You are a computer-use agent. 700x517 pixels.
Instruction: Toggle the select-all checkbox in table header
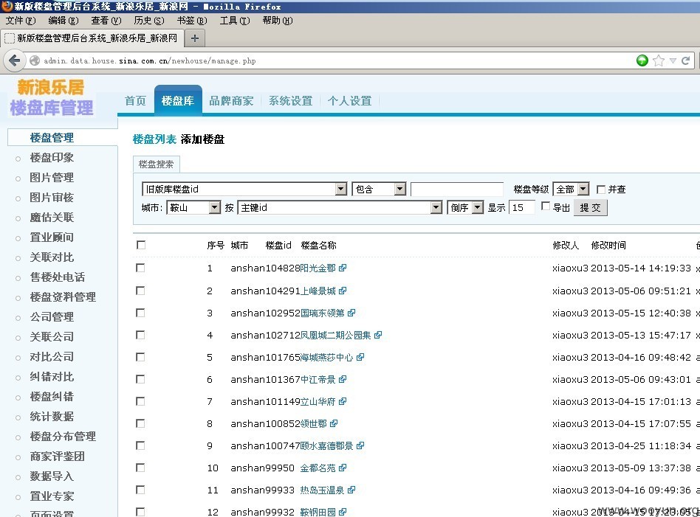coord(141,245)
